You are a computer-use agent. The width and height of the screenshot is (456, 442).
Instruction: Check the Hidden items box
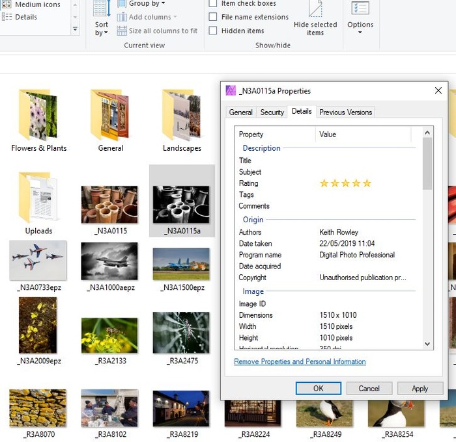click(213, 31)
